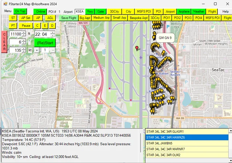The width and height of the screenshot is (232, 163).
Task: Click the STAR list scroll-up arrow
Action: [231, 131]
